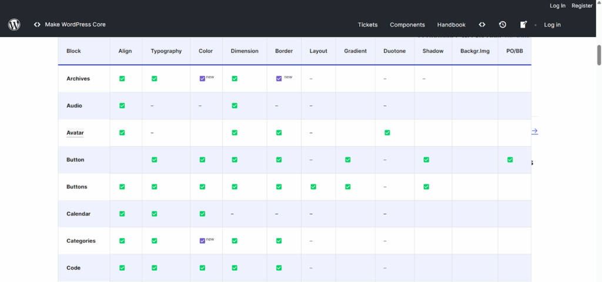Click the PO/BB column header

515,51
